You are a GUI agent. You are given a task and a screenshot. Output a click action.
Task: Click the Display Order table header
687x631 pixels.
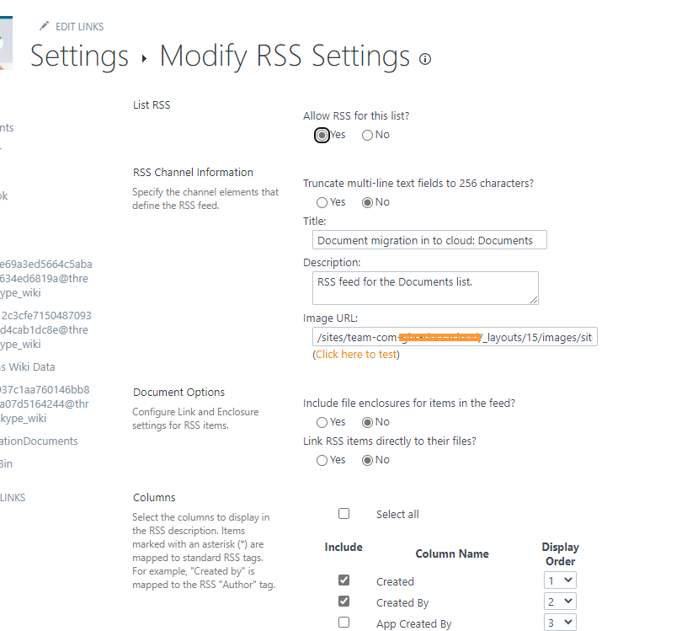(x=560, y=554)
